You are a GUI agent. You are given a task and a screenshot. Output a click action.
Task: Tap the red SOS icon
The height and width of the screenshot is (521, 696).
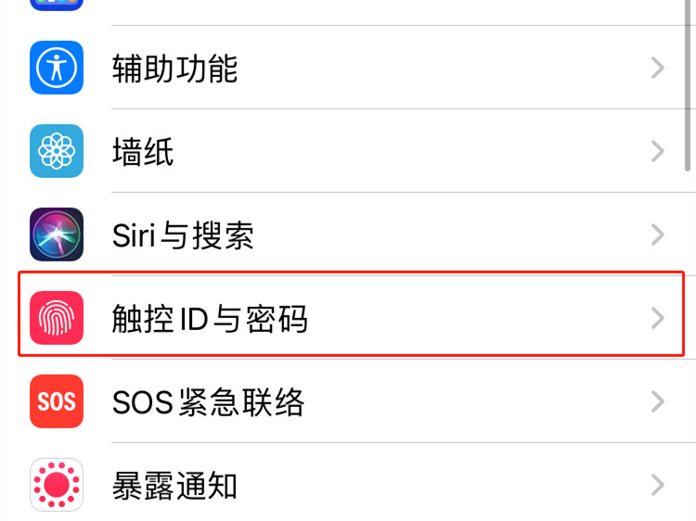pos(57,401)
